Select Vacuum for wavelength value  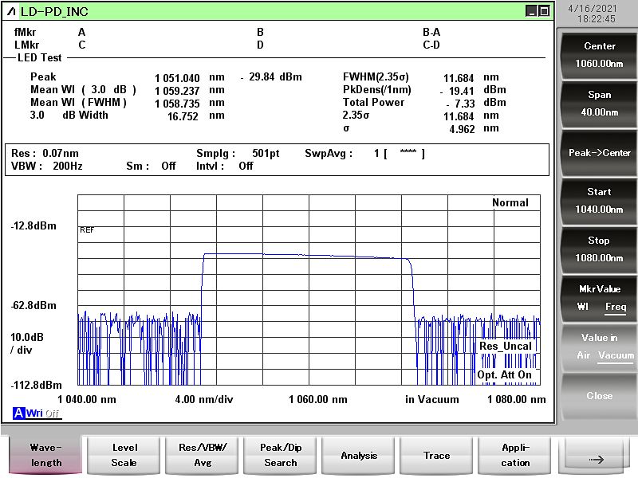pos(616,355)
